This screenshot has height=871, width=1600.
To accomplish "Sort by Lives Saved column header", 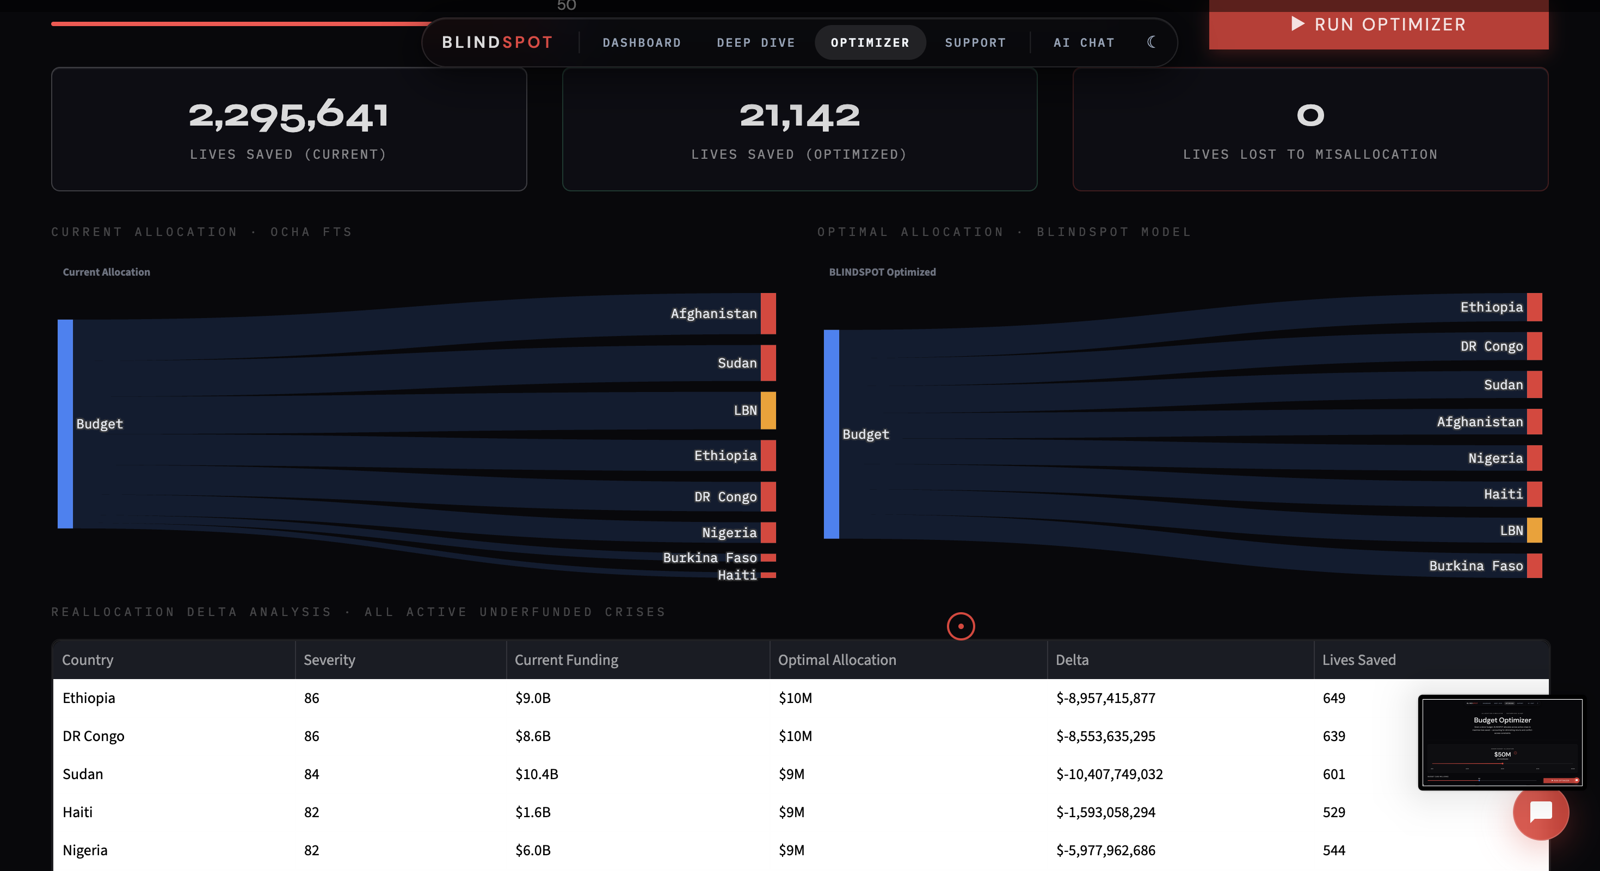I will click(1358, 660).
